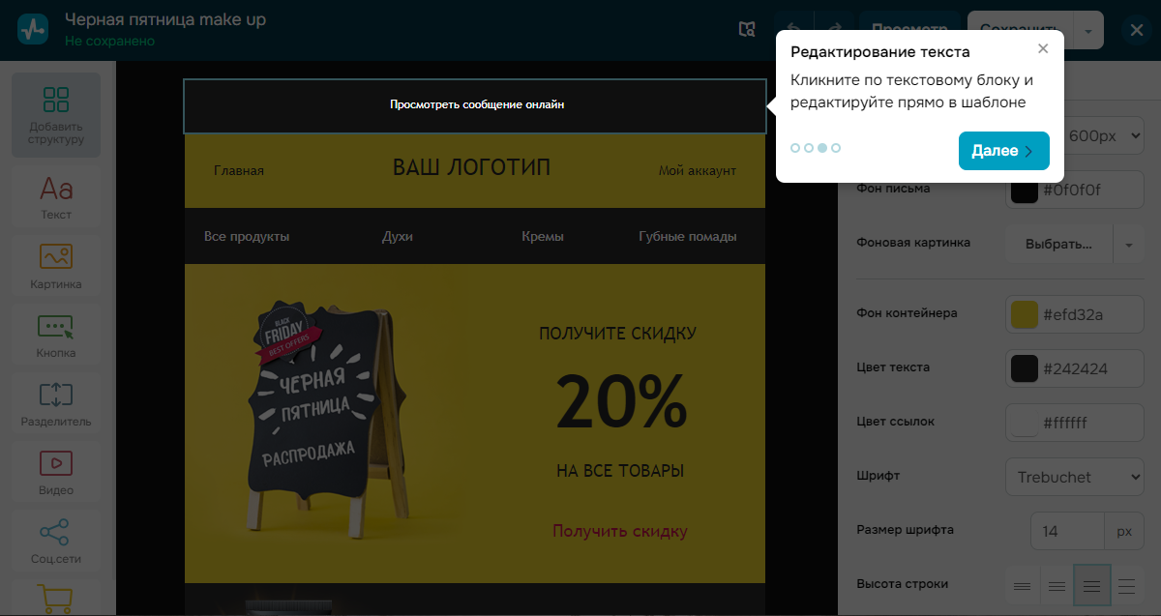The height and width of the screenshot is (616, 1161).
Task: Open the Шрифт font dropdown showing Trebuchet
Action: coord(1074,476)
